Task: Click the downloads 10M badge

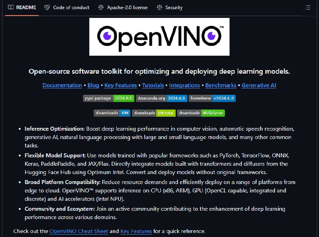Action: (x=112, y=113)
